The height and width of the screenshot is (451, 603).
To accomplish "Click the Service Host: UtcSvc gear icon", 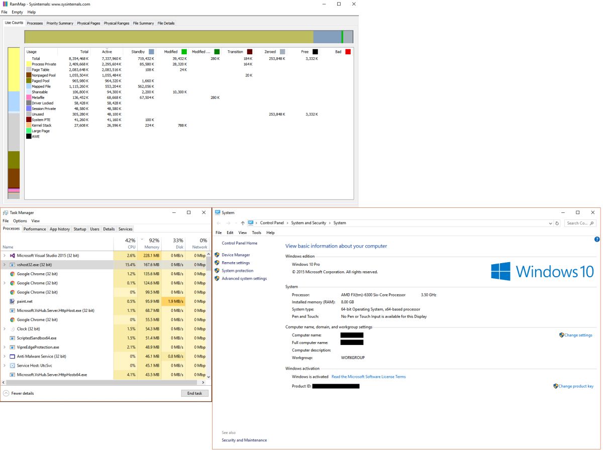I will 12,365.
